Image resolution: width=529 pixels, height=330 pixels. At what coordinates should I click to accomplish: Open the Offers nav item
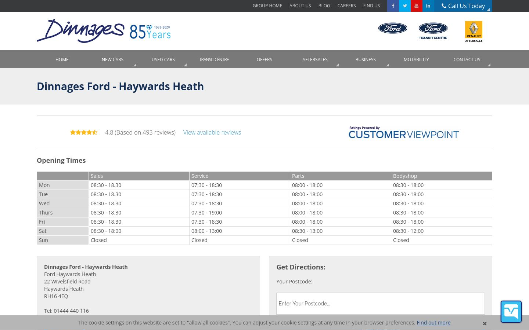point(264,59)
